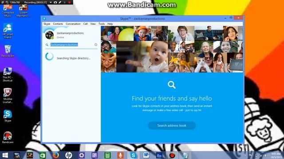284x159 pixels.
Task: Open the orange microphone recorder taskbar icon
Action: (x=120, y=155)
